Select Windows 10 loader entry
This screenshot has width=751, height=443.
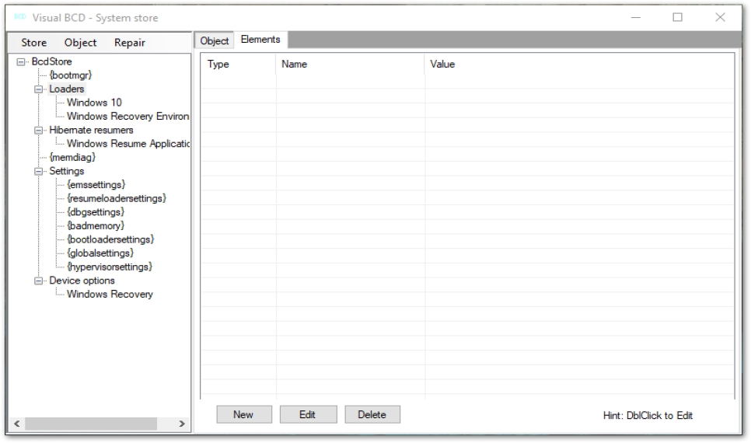tap(94, 103)
